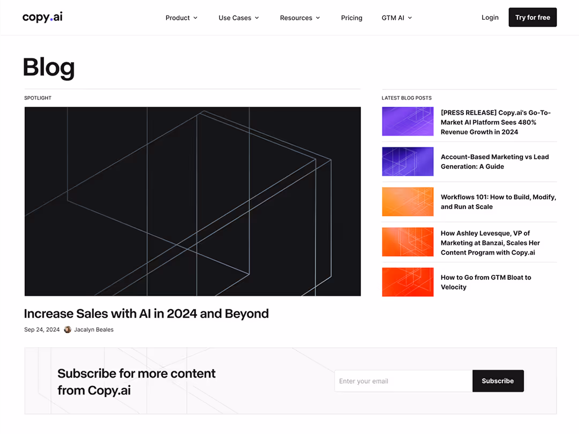Image resolution: width=579 pixels, height=434 pixels.
Task: Click the Ashley Levesque post thumbnail
Action: [x=408, y=242]
